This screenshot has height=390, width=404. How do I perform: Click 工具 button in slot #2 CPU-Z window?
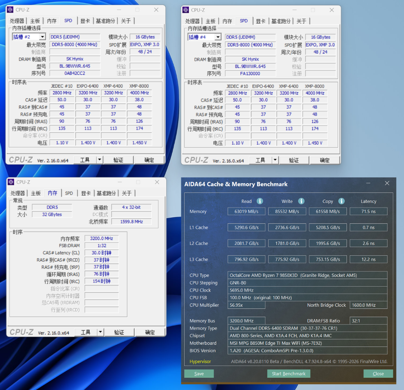(x=85, y=160)
